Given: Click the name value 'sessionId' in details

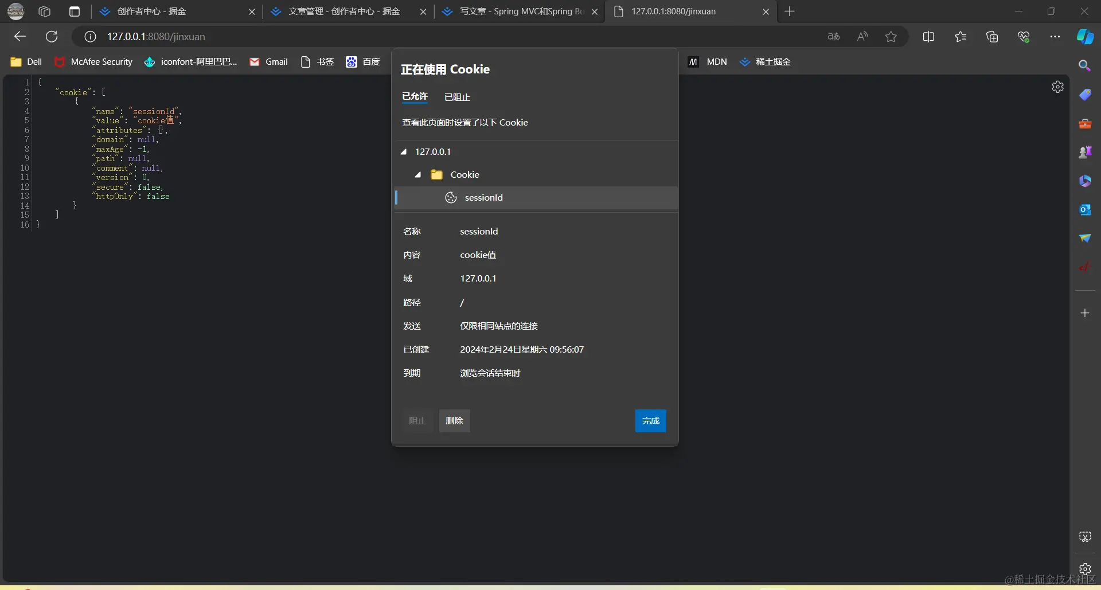Looking at the screenshot, I should pyautogui.click(x=479, y=232).
